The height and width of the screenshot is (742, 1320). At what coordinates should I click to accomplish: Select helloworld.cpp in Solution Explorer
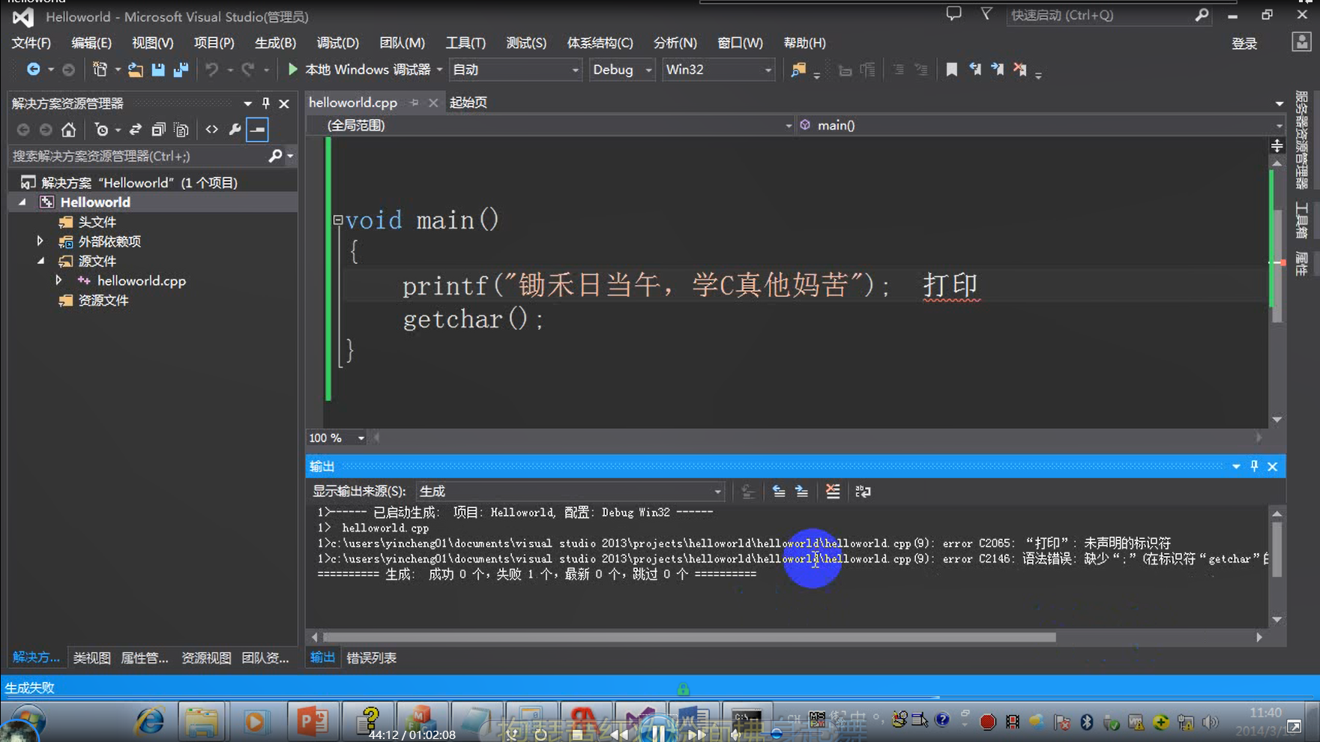[141, 280]
